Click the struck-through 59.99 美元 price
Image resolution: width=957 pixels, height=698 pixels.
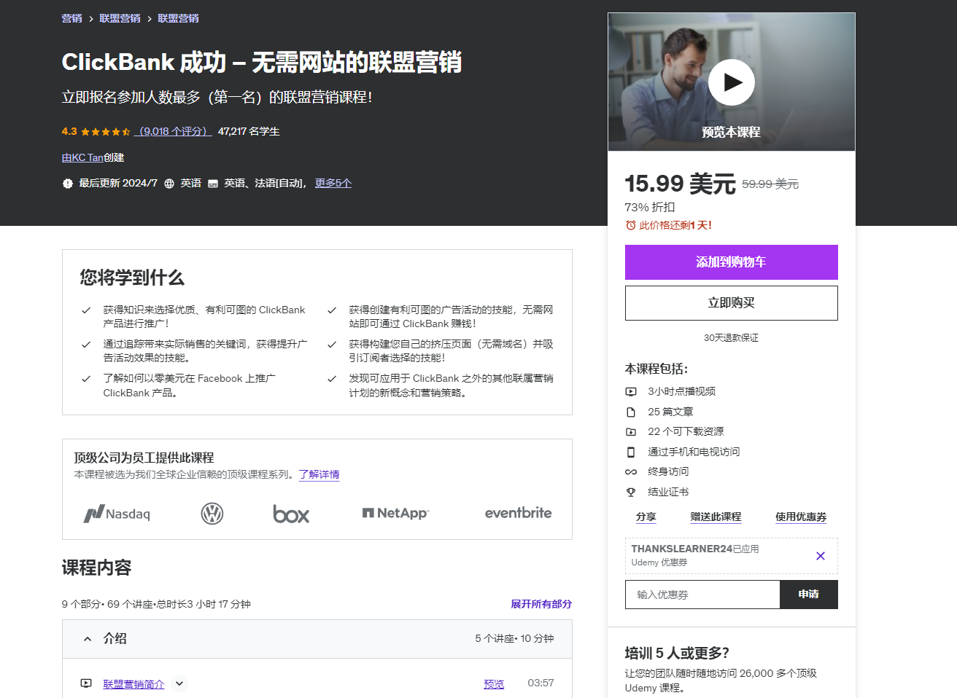(770, 184)
